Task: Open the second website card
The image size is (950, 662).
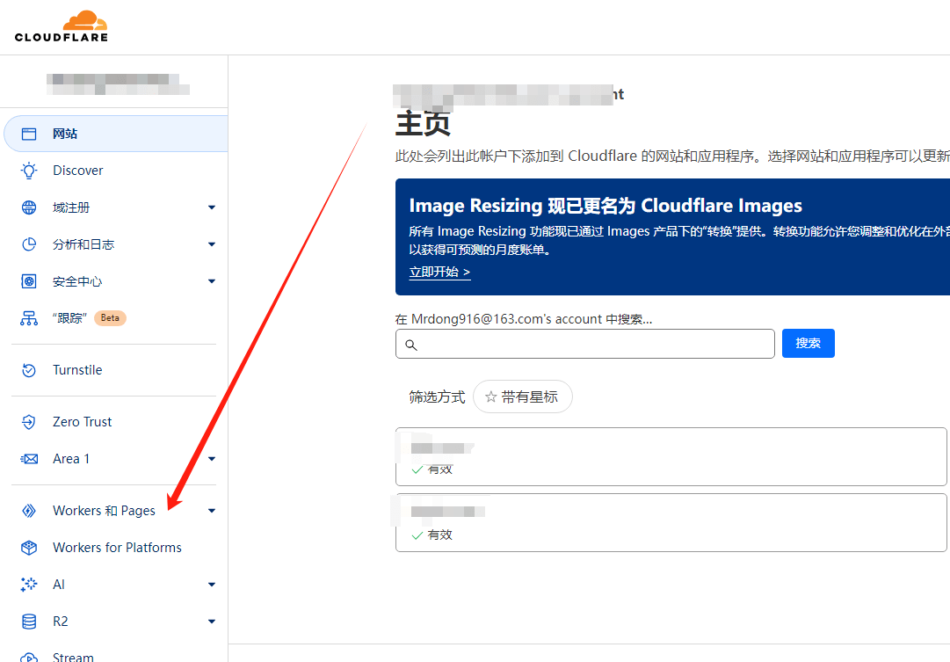Action: click(671, 522)
